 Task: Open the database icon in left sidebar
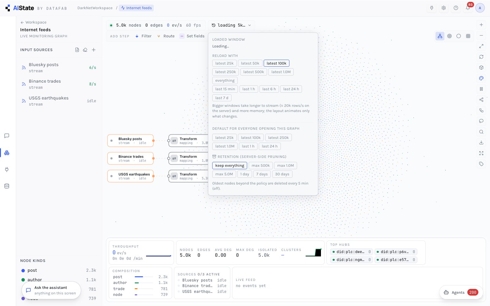[x=7, y=186]
